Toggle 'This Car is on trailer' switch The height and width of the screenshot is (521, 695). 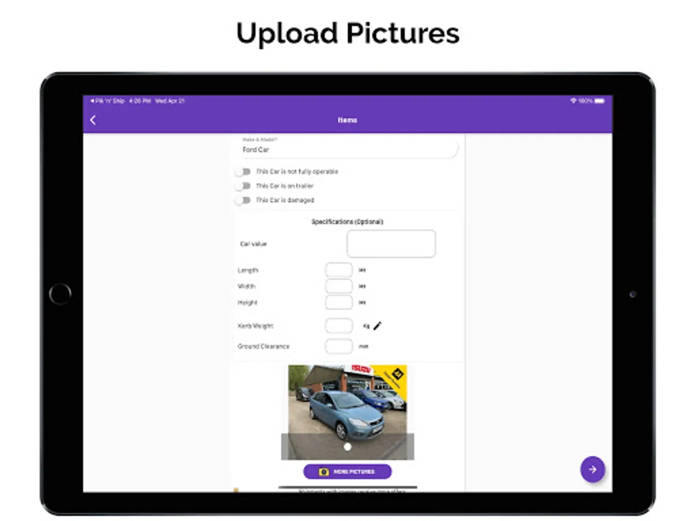click(x=243, y=186)
